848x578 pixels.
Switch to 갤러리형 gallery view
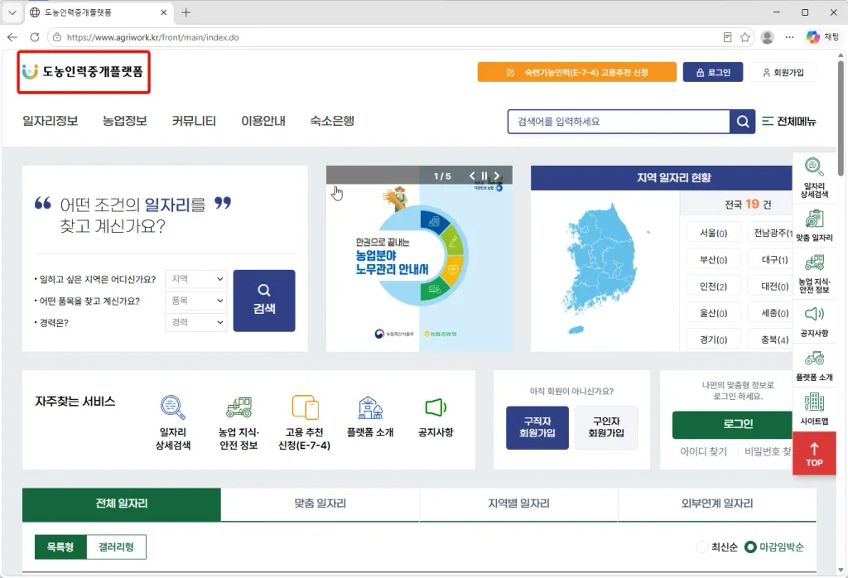point(116,547)
